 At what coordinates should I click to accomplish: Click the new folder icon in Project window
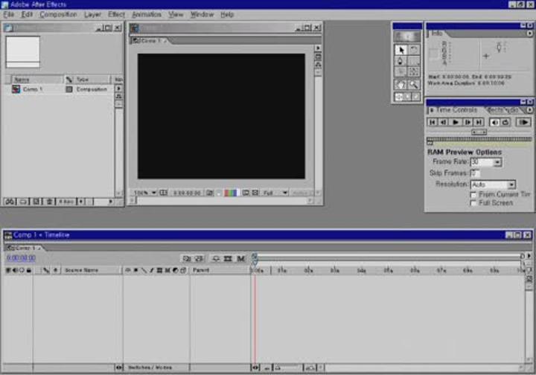pos(23,202)
